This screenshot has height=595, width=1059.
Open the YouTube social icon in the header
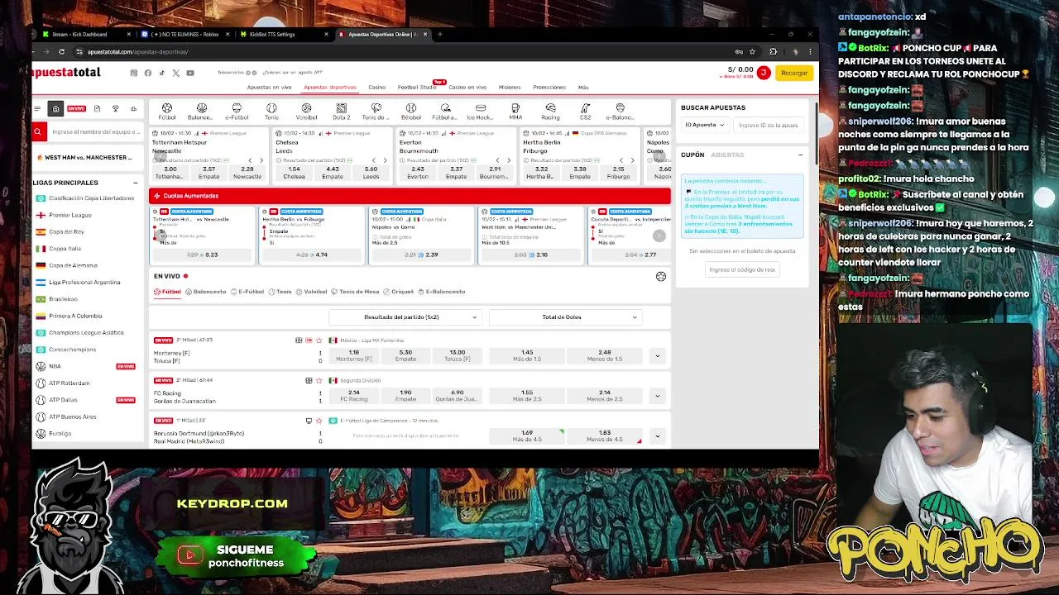(190, 73)
